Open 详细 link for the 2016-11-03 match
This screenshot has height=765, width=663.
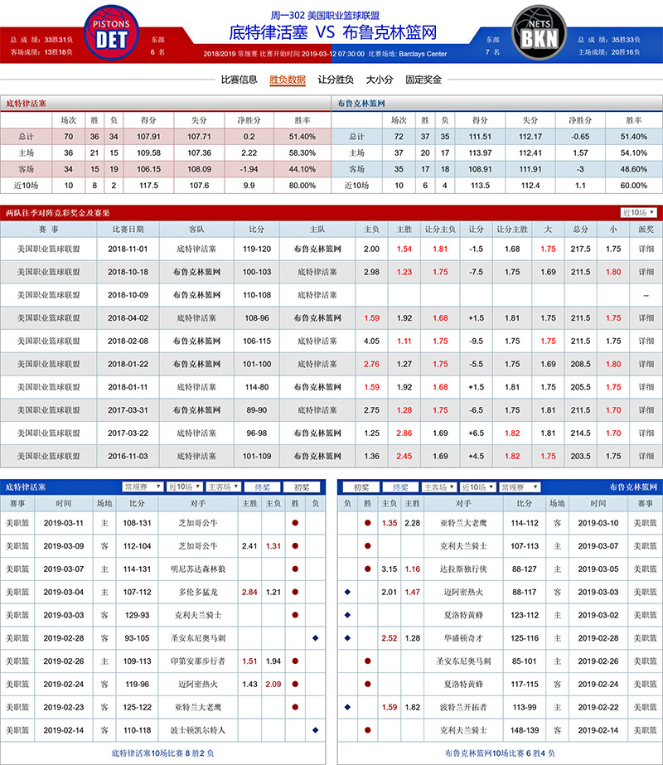(x=646, y=456)
